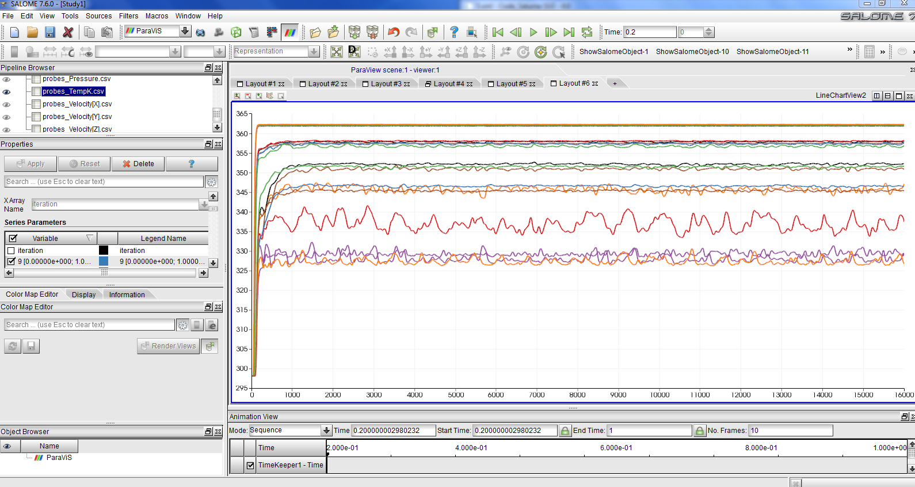Viewport: 915px width, 487px height.
Task: Toggle visibility of probes_Pressure.csv
Action: [x=7, y=79]
